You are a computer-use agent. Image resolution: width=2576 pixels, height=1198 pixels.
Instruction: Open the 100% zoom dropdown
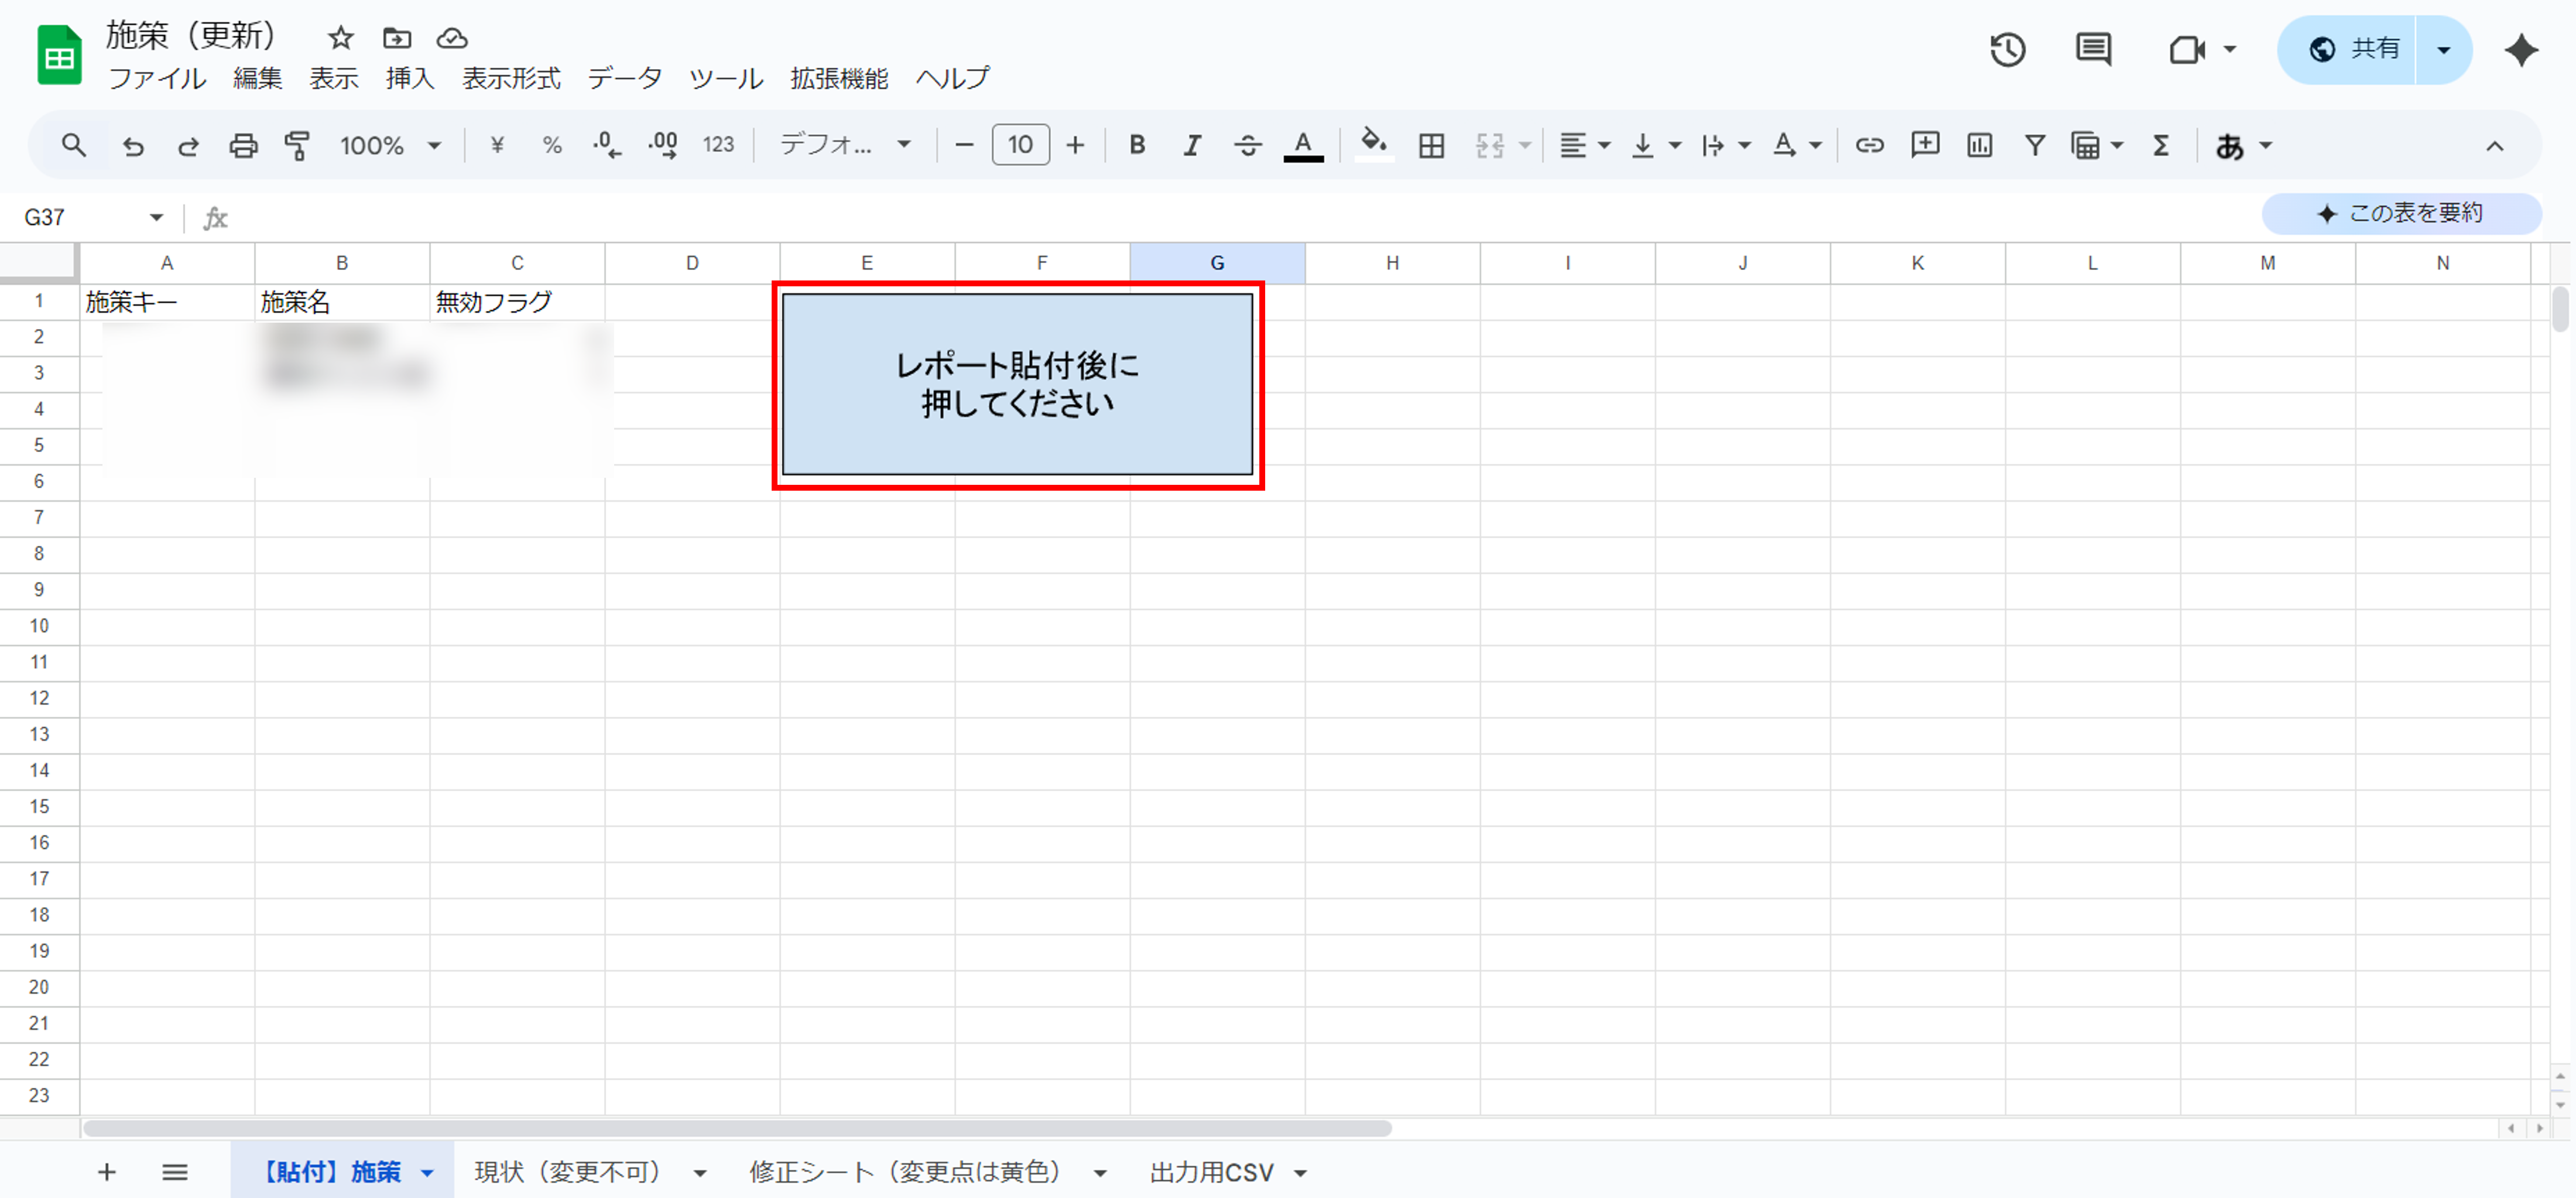tap(390, 145)
